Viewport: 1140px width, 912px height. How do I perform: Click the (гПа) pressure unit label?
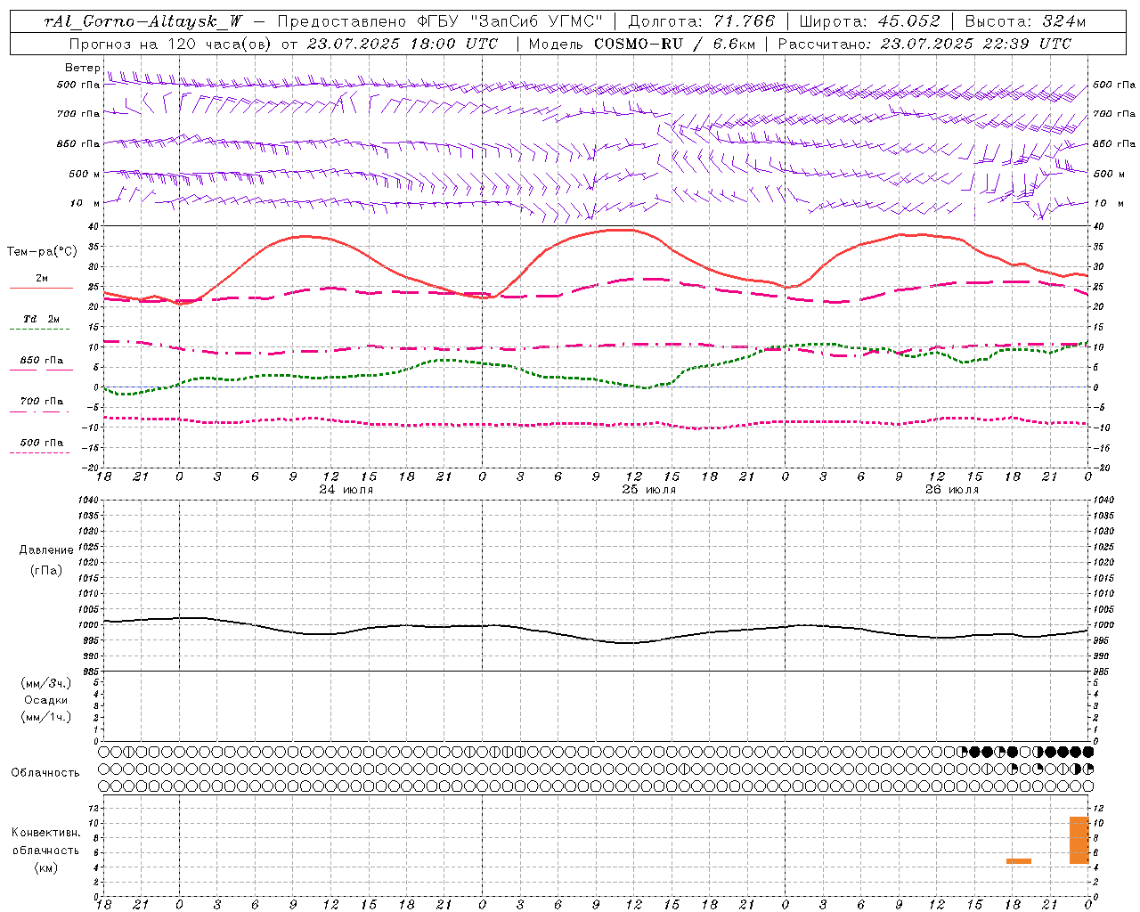click(x=46, y=571)
